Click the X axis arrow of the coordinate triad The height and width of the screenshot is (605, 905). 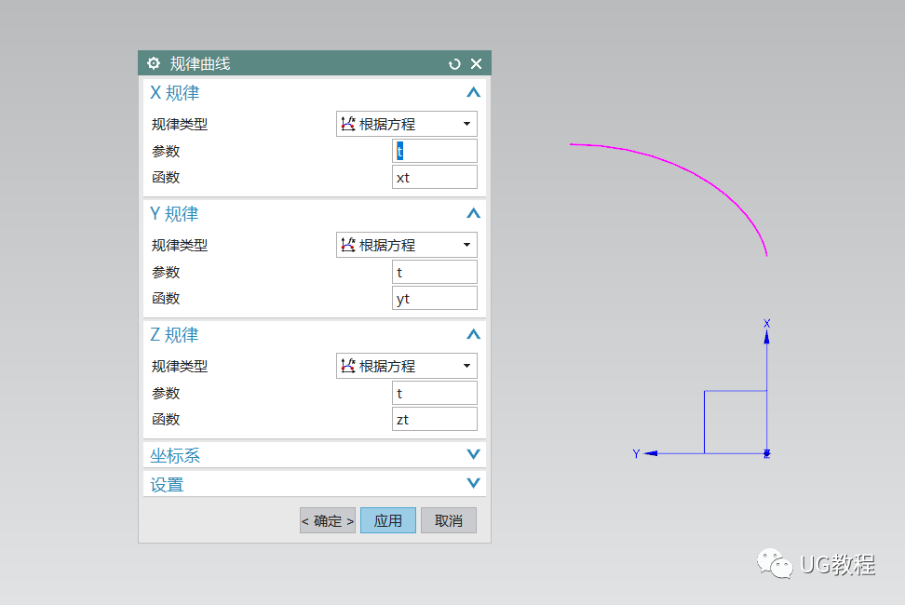click(765, 337)
